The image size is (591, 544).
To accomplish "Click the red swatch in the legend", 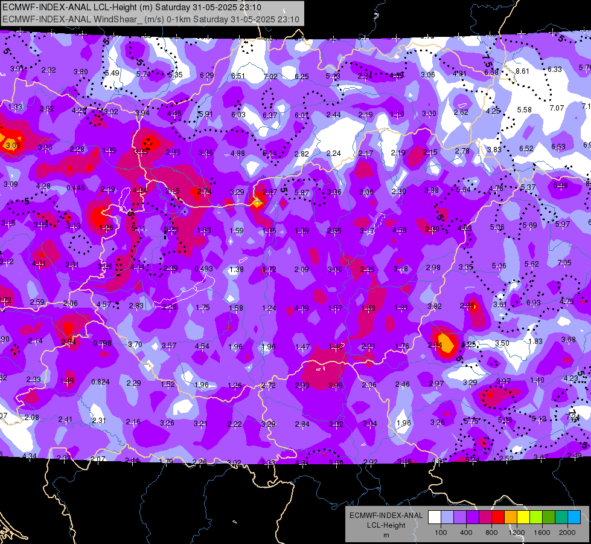I will [498, 517].
